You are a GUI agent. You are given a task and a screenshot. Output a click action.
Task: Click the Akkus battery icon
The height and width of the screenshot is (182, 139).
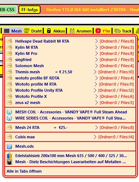49,31
